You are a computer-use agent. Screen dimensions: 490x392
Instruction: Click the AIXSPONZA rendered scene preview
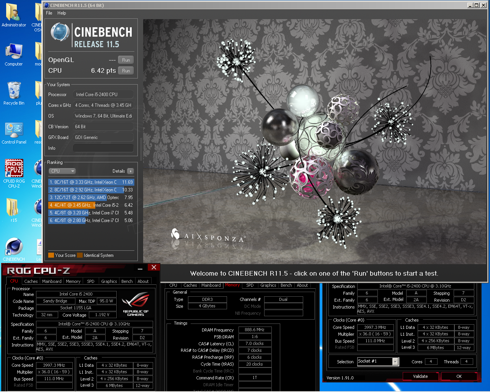tap(315, 141)
